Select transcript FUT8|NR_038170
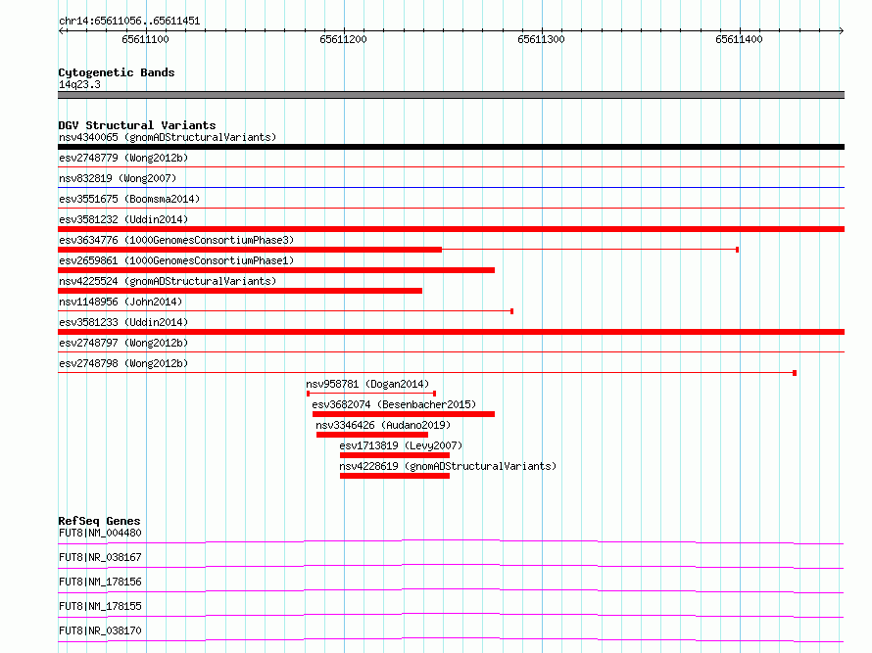The width and height of the screenshot is (872, 653). click(x=100, y=630)
